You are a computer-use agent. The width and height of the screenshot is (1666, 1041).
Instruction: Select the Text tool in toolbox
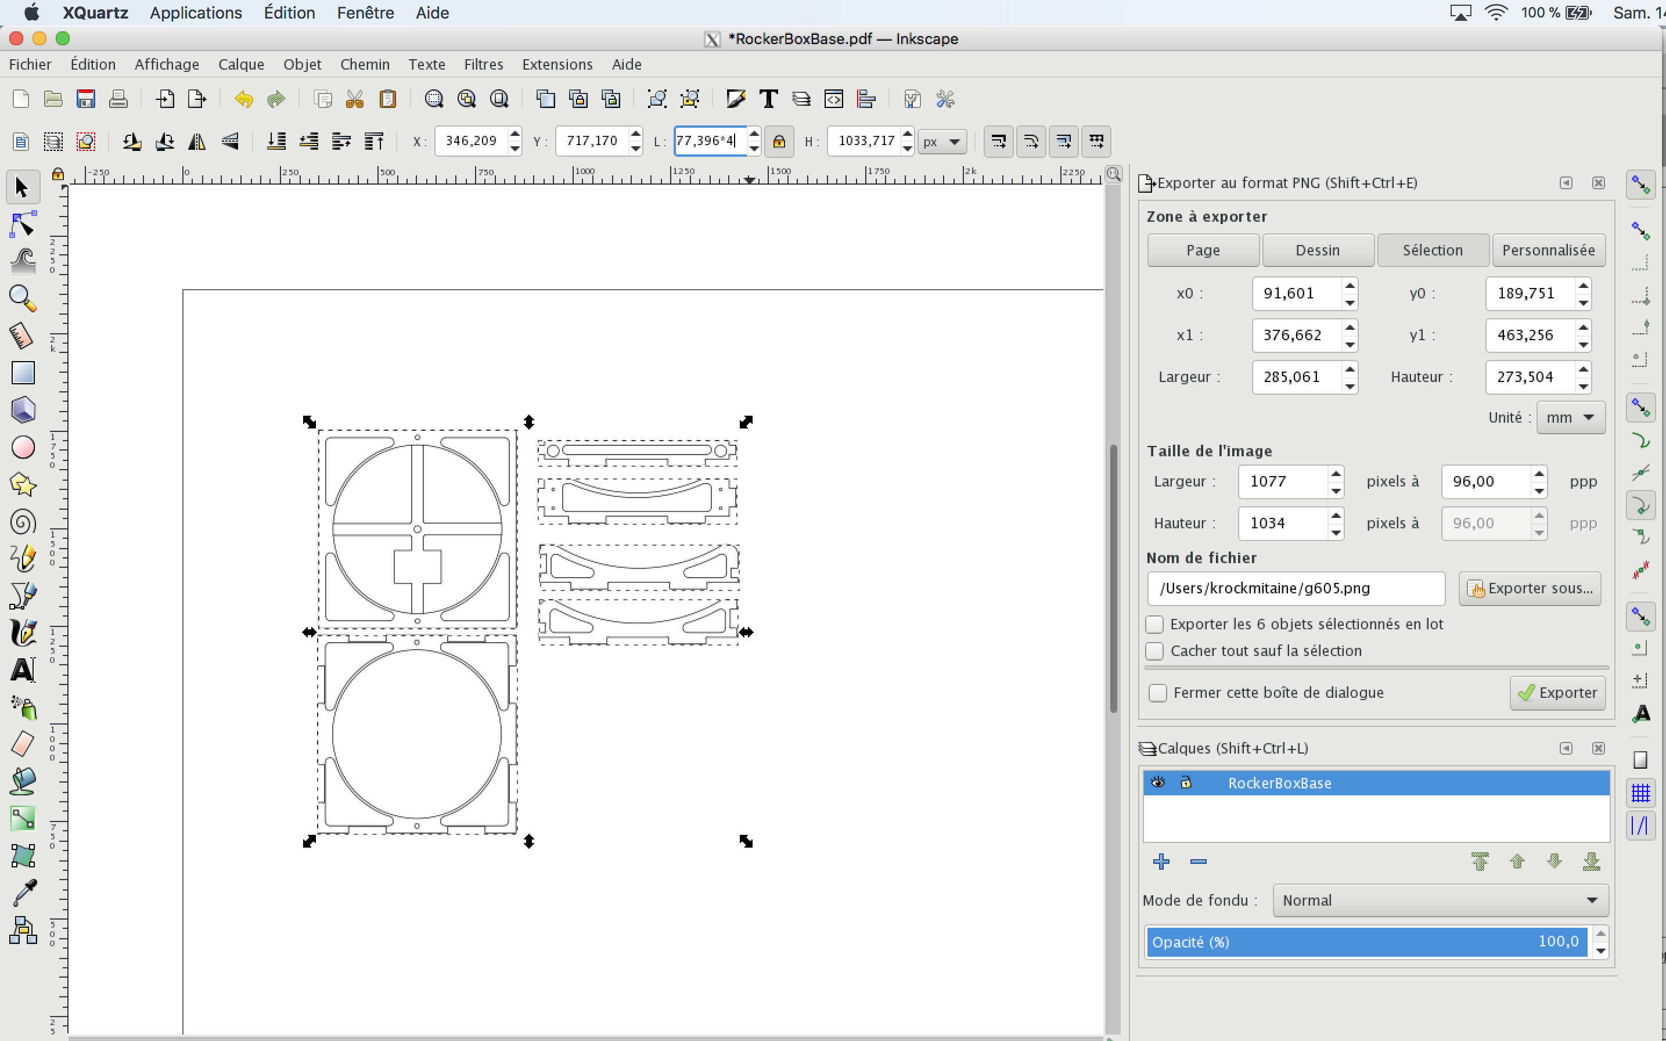click(22, 670)
